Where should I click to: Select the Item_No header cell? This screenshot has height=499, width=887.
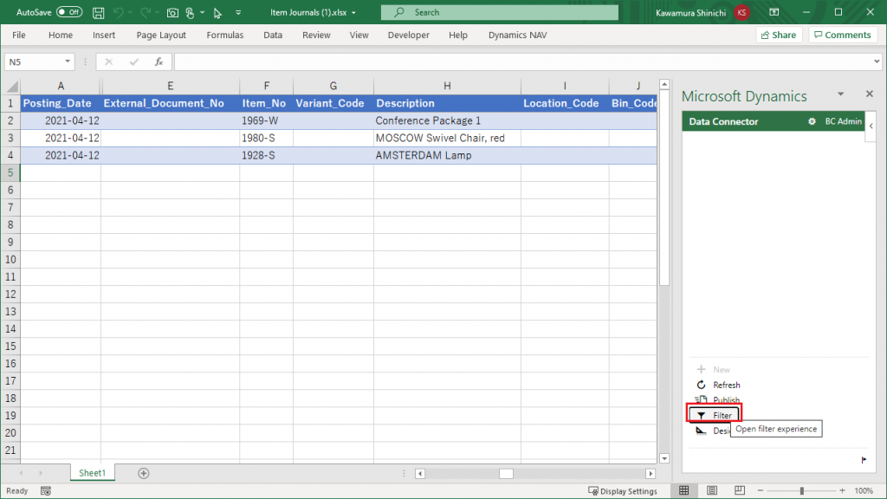[x=267, y=104]
